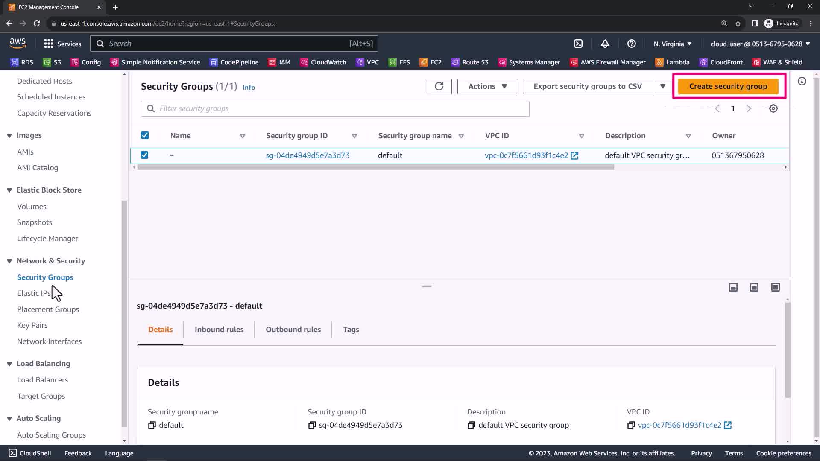The height and width of the screenshot is (461, 820).
Task: Collapse the Network & Security section
Action: point(9,261)
